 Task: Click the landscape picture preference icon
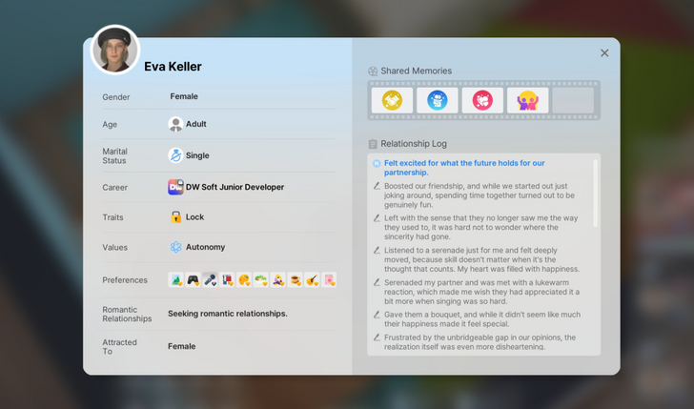tap(176, 280)
